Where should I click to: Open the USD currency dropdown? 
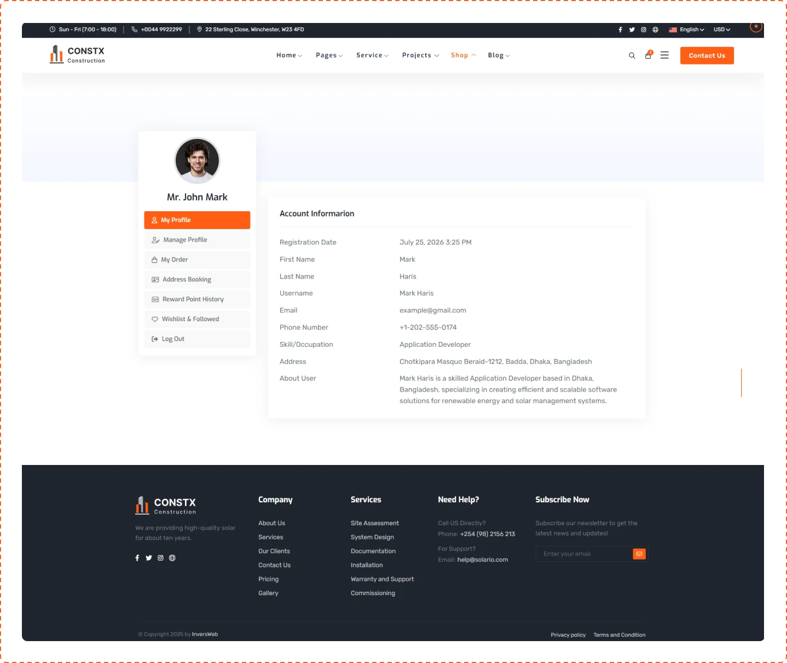pyautogui.click(x=721, y=30)
